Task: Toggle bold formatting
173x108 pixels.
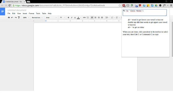Action: 68,18
